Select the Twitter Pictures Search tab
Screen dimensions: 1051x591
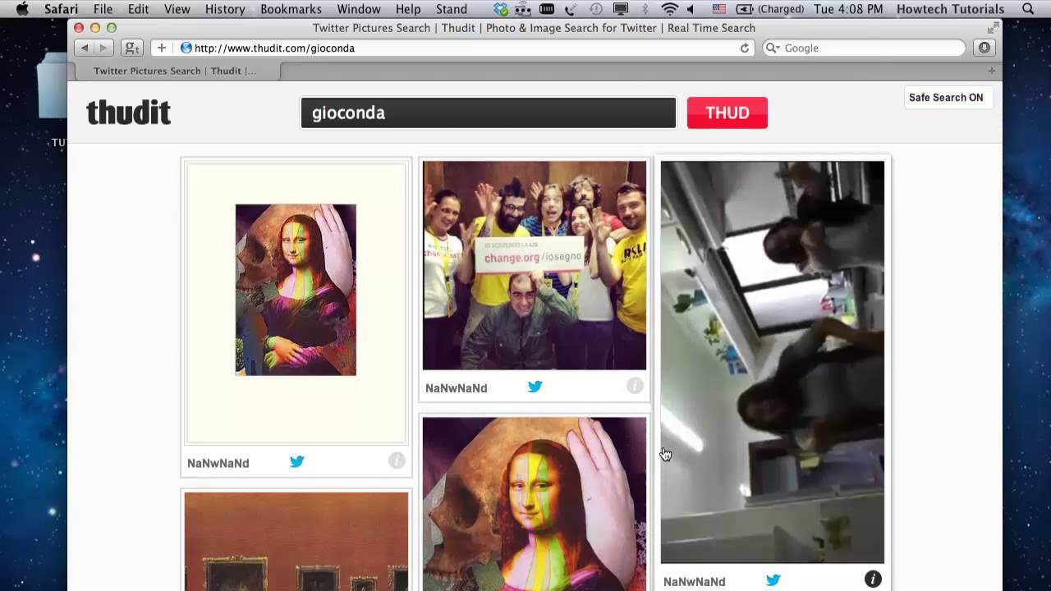pos(175,71)
